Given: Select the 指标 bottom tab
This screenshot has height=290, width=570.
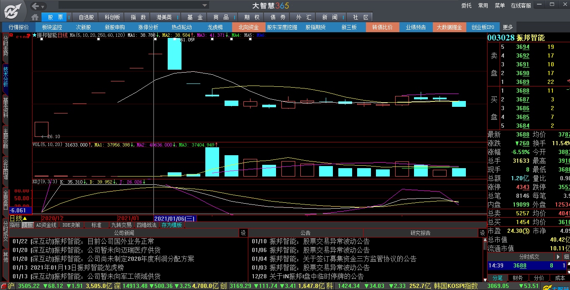Looking at the screenshot, I should pyautogui.click(x=15, y=225).
